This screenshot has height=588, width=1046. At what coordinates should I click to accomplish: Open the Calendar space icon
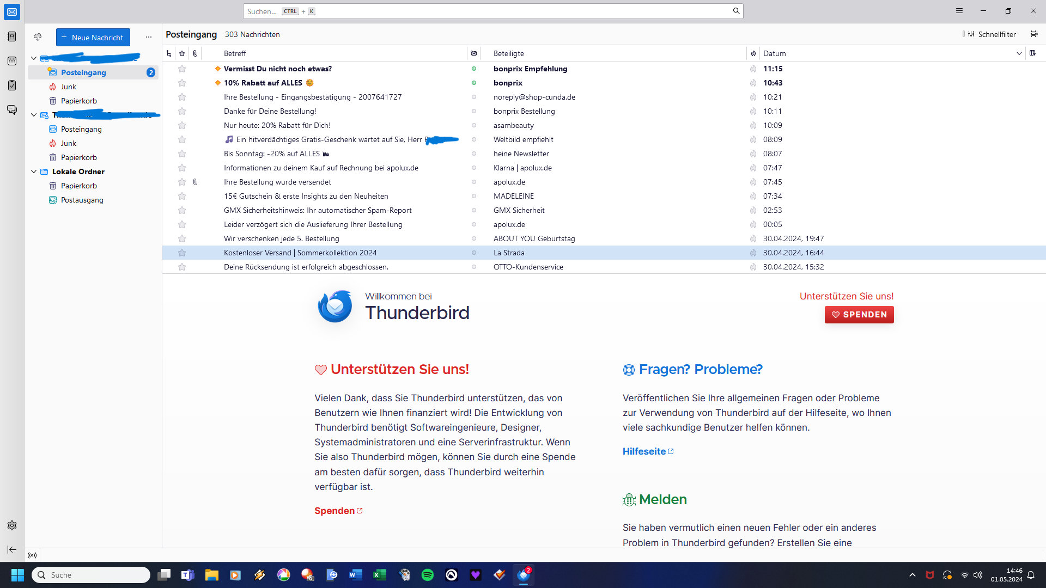(12, 61)
